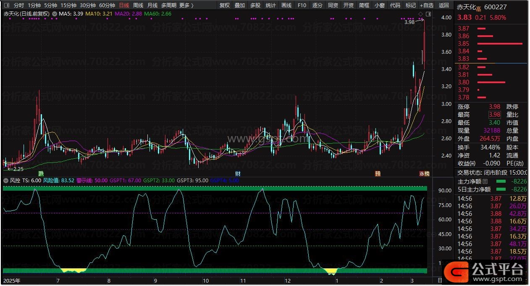The height and width of the screenshot is (286, 530).
Task: Open 风控 indicator dropdown arrow
Action: coord(5,180)
